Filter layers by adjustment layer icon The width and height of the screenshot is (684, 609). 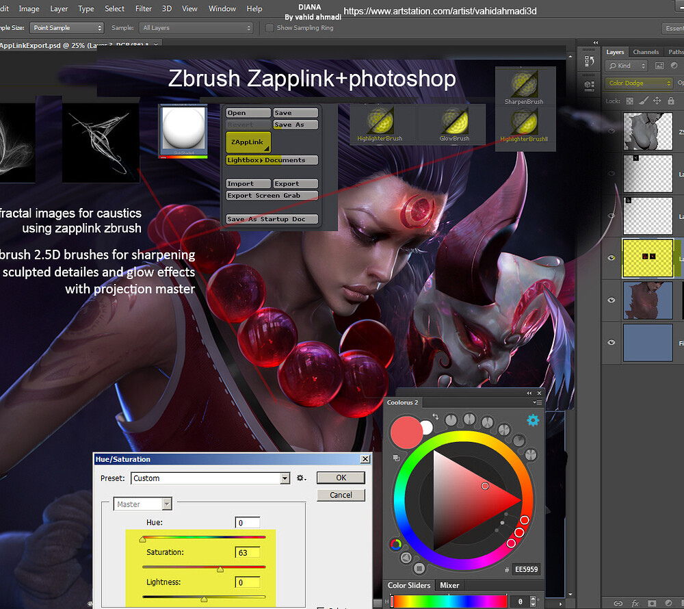tap(674, 66)
